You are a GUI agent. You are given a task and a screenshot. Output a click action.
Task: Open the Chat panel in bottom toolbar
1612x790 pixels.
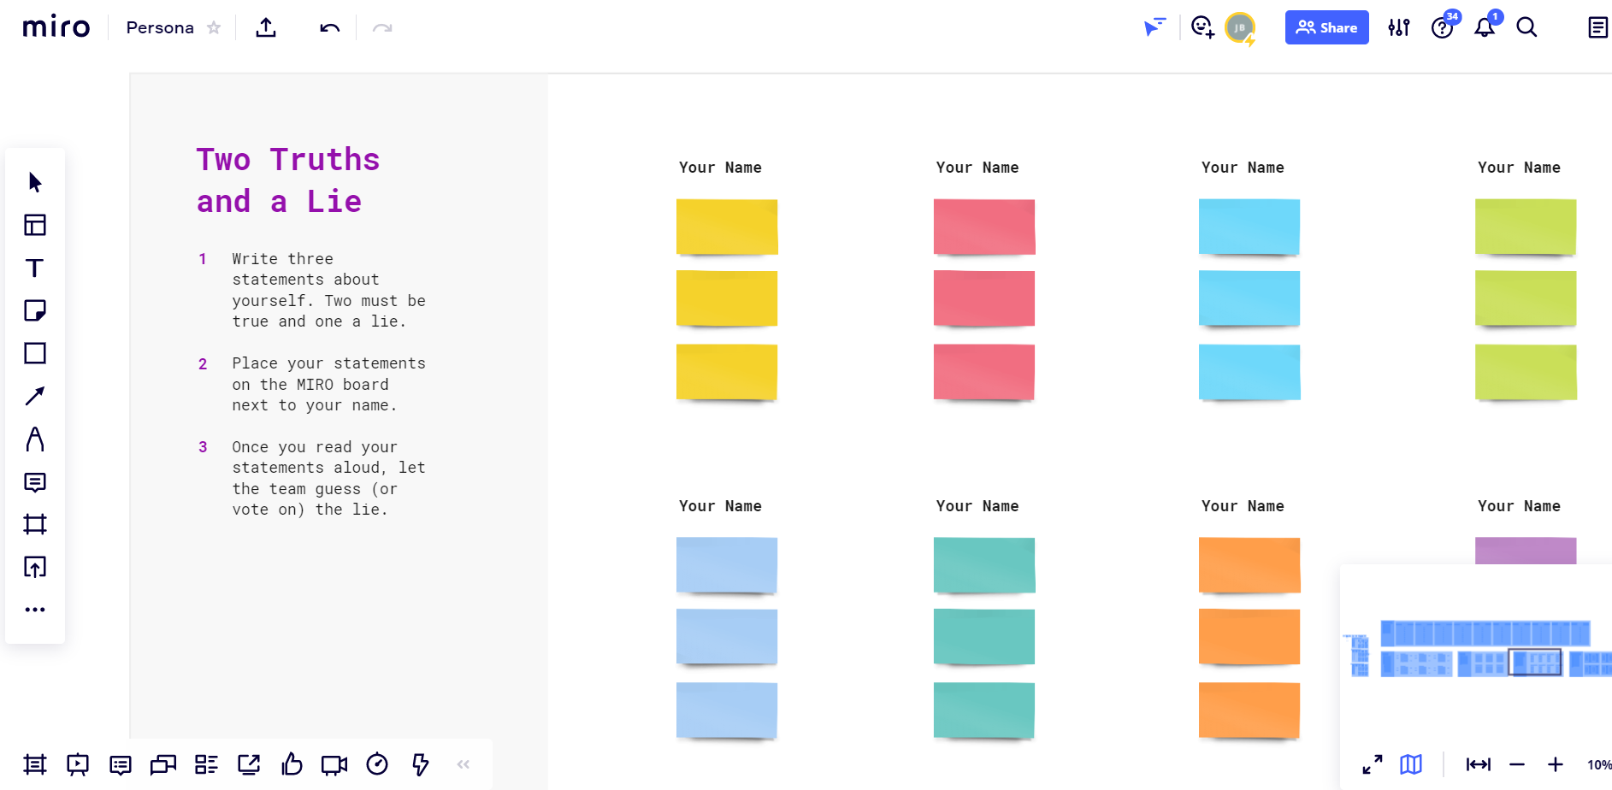coord(163,764)
